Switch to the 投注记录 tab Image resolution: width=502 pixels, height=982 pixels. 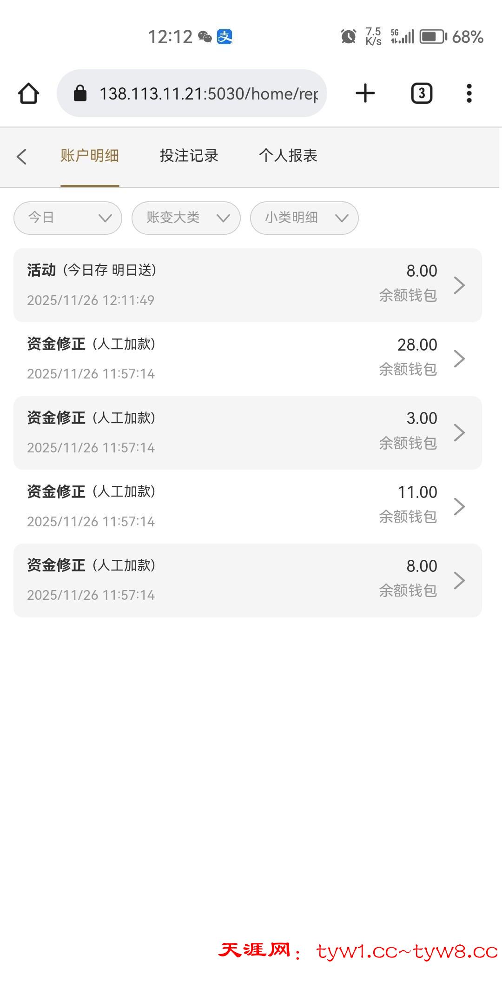point(189,156)
